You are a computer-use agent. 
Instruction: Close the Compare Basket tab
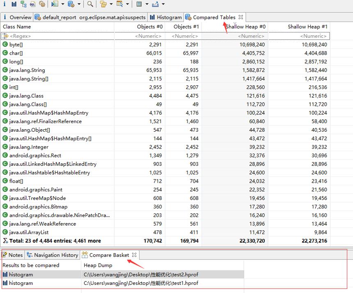coord(134,255)
